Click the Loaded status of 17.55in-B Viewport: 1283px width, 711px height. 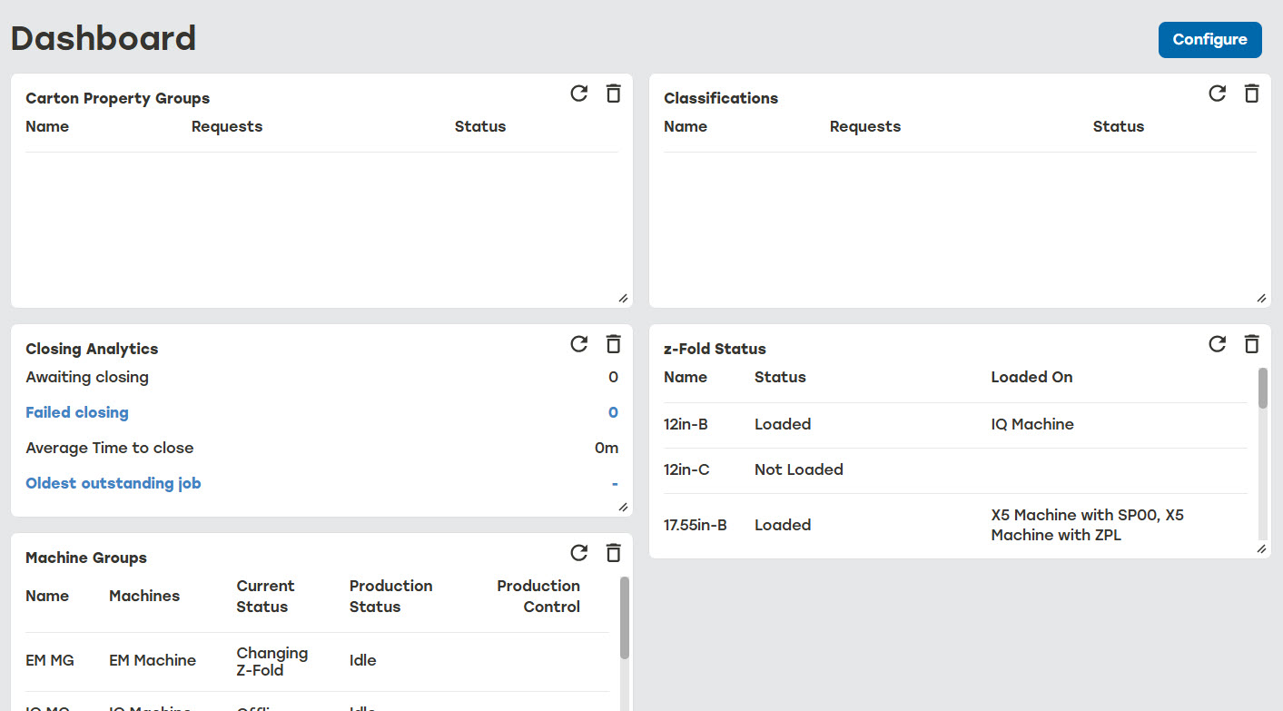(x=783, y=525)
